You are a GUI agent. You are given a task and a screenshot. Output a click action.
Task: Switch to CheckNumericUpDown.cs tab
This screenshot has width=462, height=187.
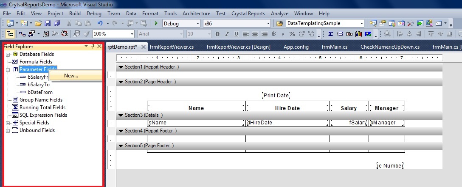click(x=390, y=47)
